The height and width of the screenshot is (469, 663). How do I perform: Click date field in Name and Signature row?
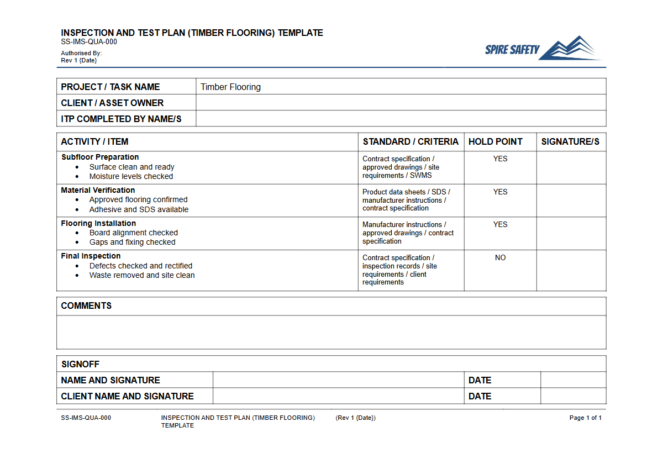573,380
